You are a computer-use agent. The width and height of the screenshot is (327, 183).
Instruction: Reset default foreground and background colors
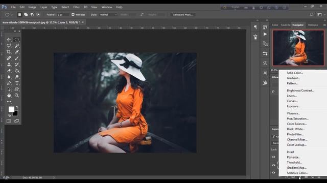(9, 115)
